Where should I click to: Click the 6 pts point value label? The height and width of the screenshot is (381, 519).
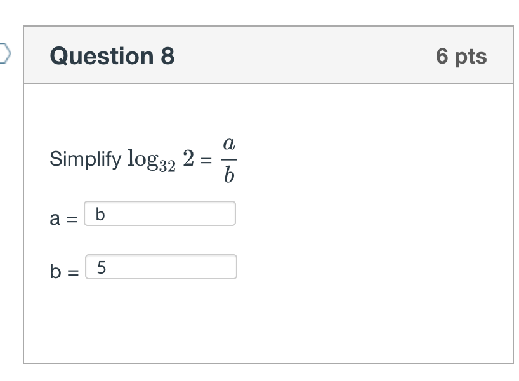(463, 56)
